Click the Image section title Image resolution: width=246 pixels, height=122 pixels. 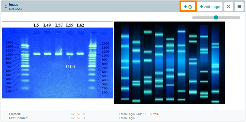14,5
